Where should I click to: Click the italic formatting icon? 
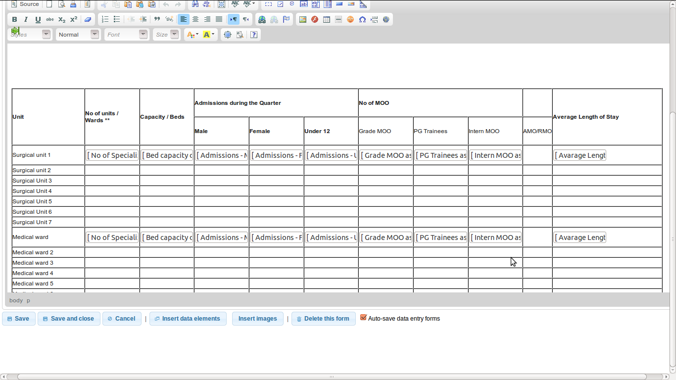click(x=26, y=19)
